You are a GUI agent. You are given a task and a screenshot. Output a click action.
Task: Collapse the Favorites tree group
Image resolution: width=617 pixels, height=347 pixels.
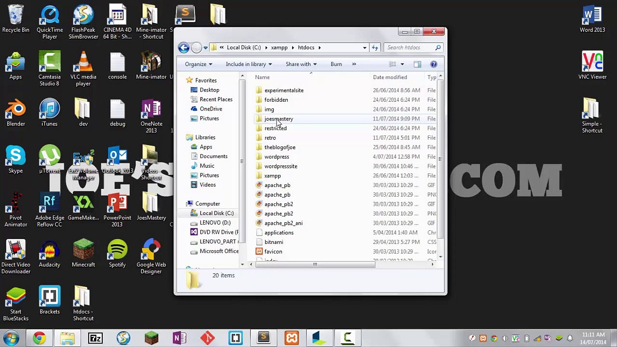click(x=182, y=80)
